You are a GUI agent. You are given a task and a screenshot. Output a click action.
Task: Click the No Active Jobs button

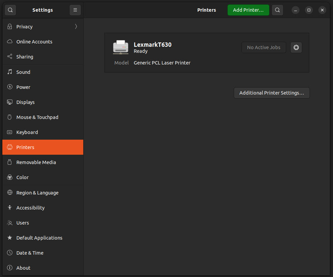coord(263,47)
